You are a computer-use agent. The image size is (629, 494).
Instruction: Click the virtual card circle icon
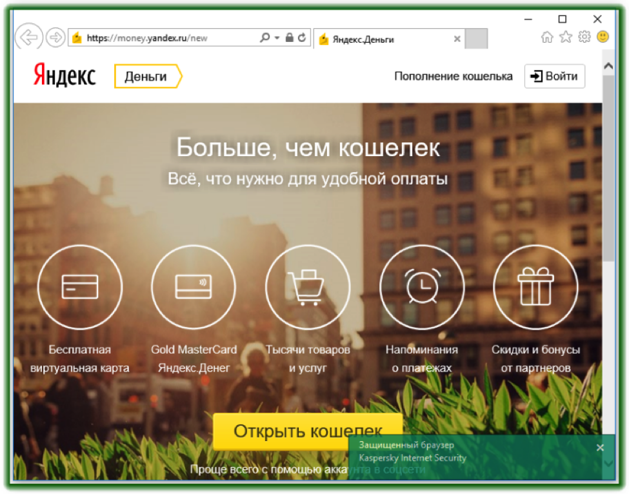click(x=80, y=287)
